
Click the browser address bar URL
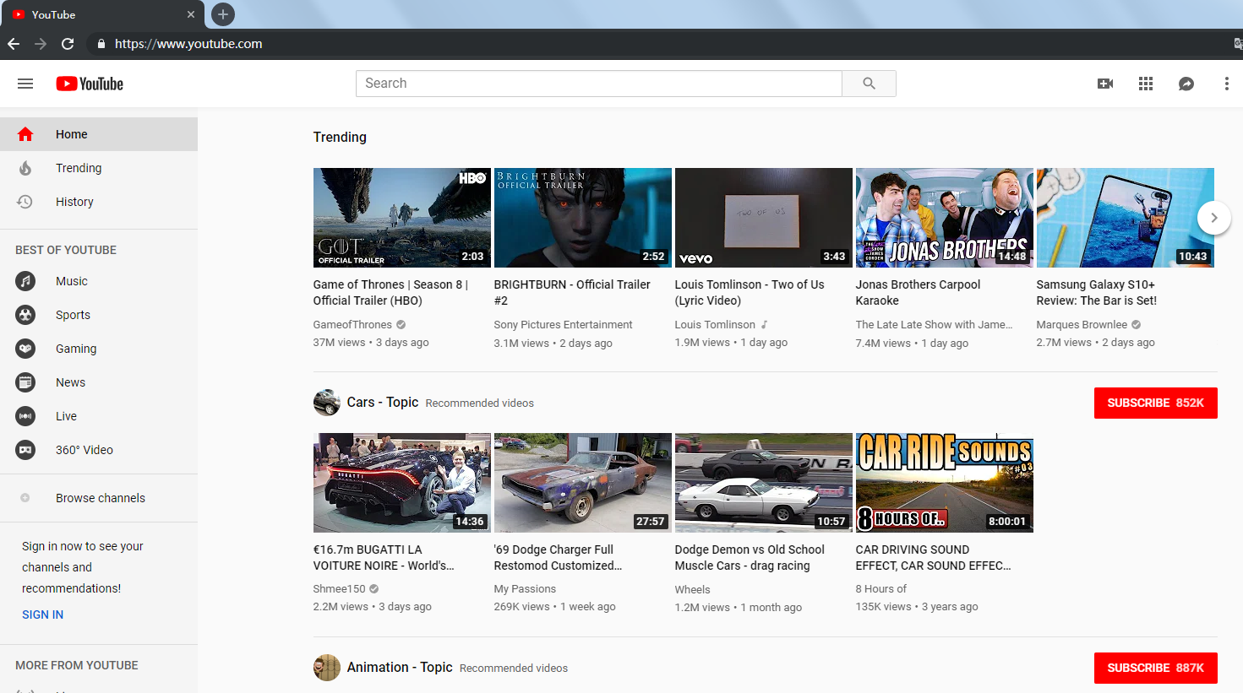[188, 44]
